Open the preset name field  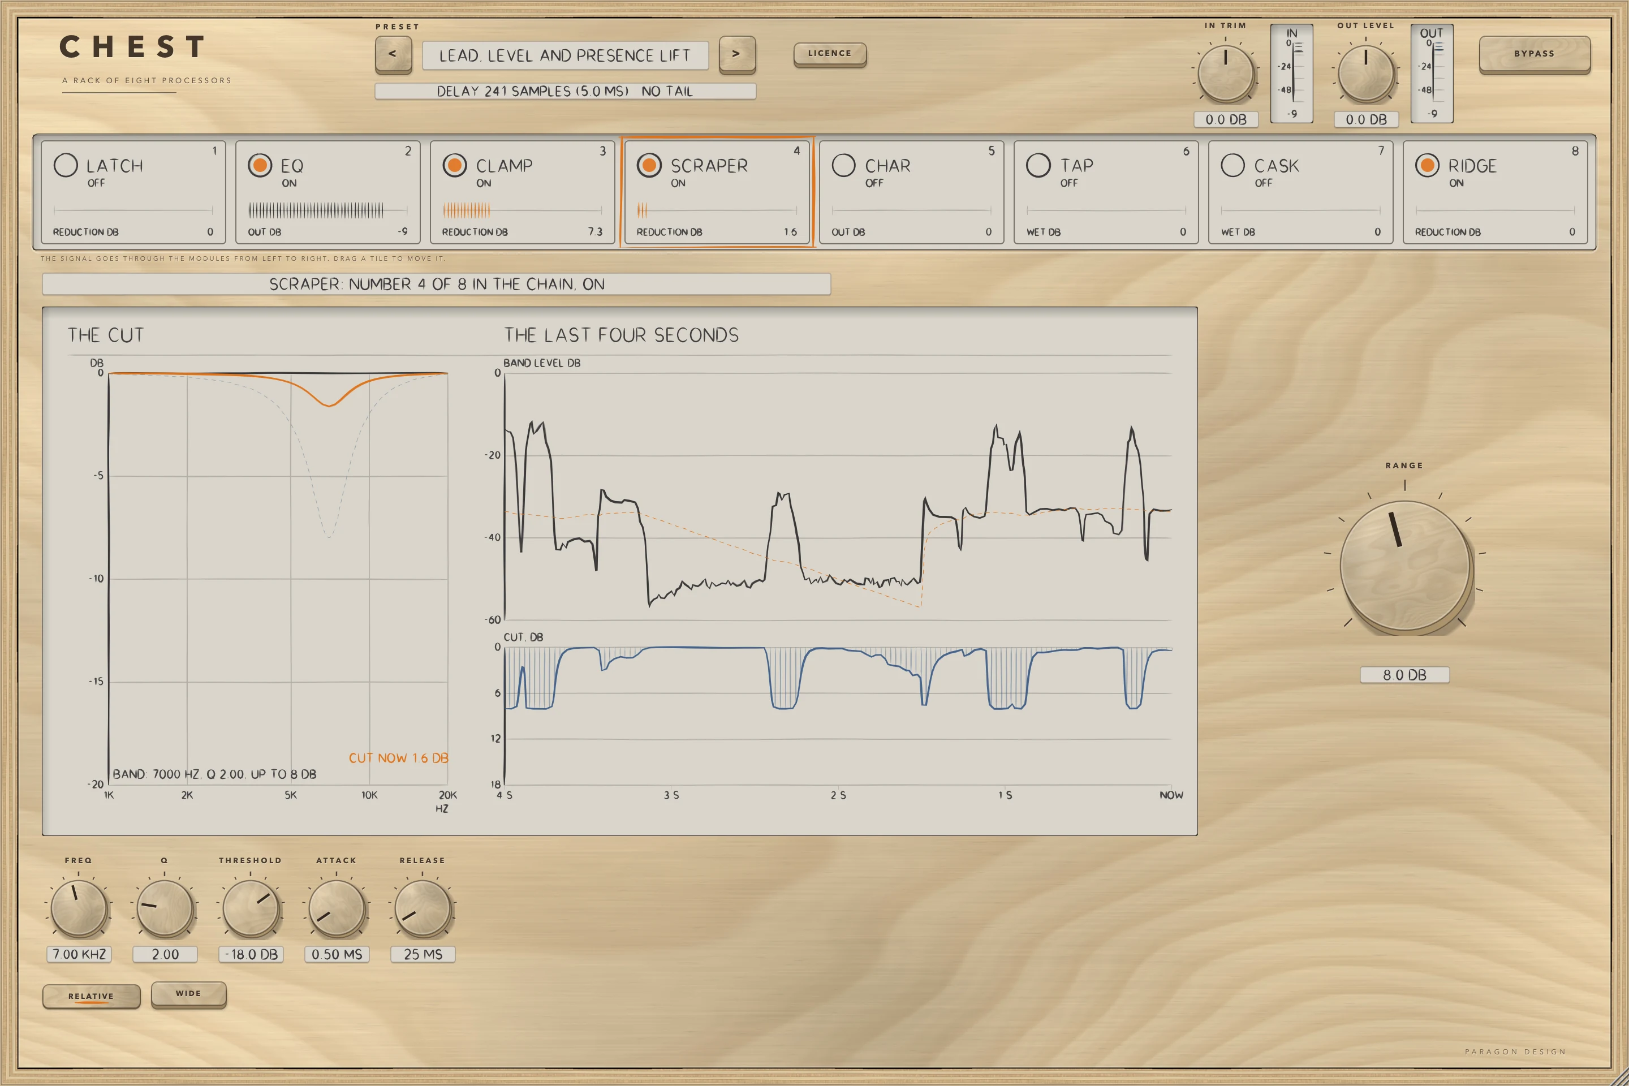tap(565, 55)
